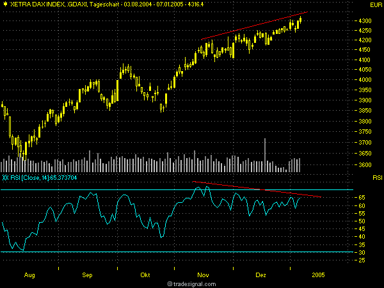Click the candlestick icon beside the chart title
The image size is (384, 288).
(x=5, y=4)
